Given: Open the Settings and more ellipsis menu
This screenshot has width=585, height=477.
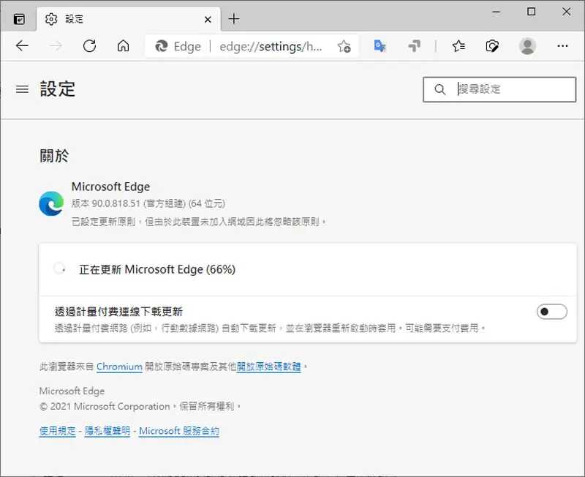Looking at the screenshot, I should click(x=562, y=46).
